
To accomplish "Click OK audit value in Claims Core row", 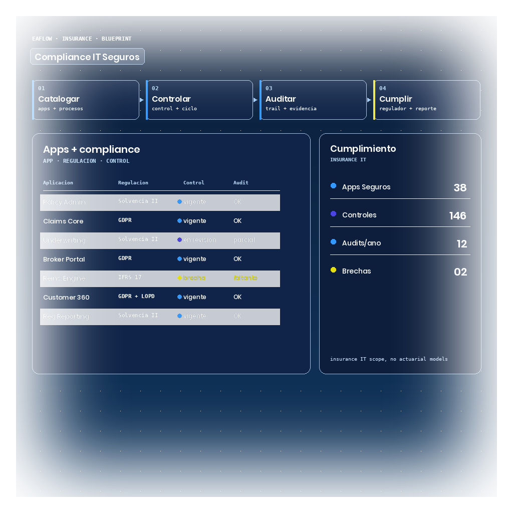I will [x=237, y=221].
